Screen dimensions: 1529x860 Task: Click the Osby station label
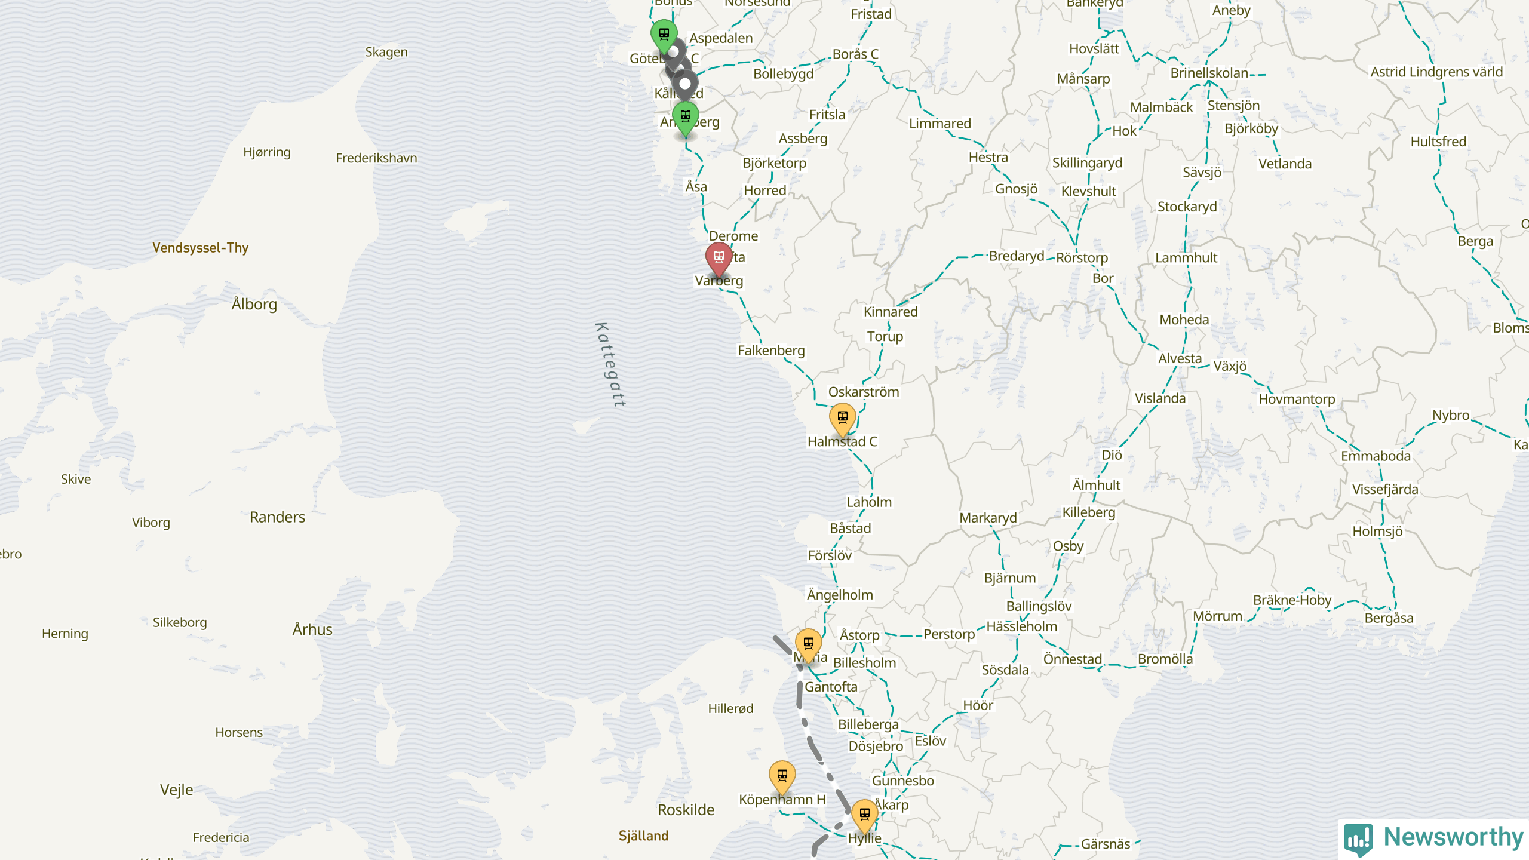coord(1068,546)
